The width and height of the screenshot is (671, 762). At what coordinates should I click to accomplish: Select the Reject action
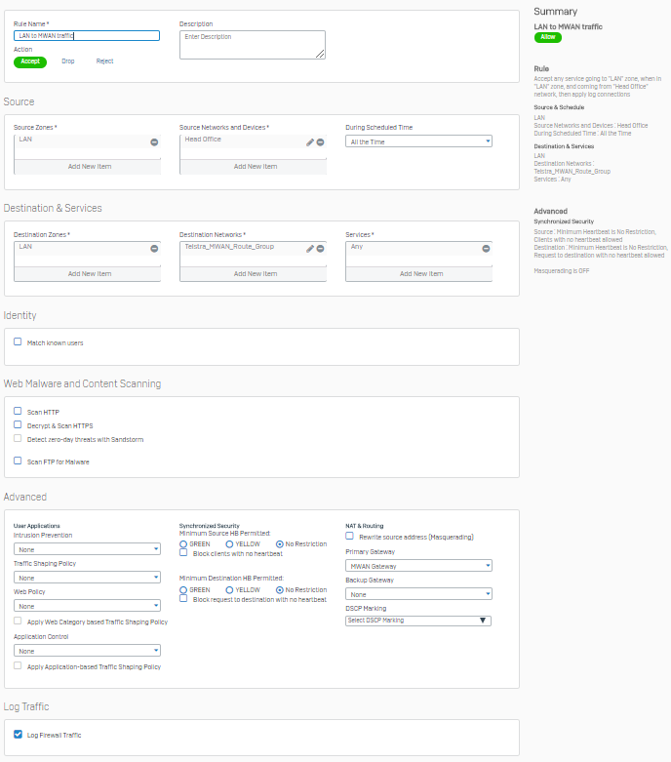pos(104,61)
